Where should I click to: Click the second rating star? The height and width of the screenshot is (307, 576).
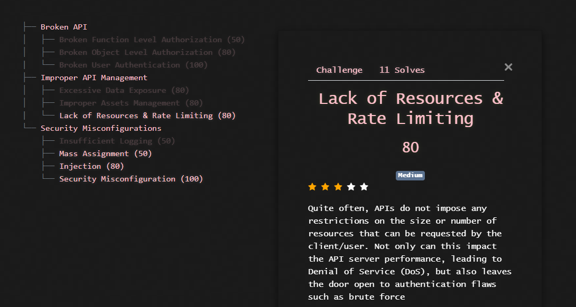(325, 186)
